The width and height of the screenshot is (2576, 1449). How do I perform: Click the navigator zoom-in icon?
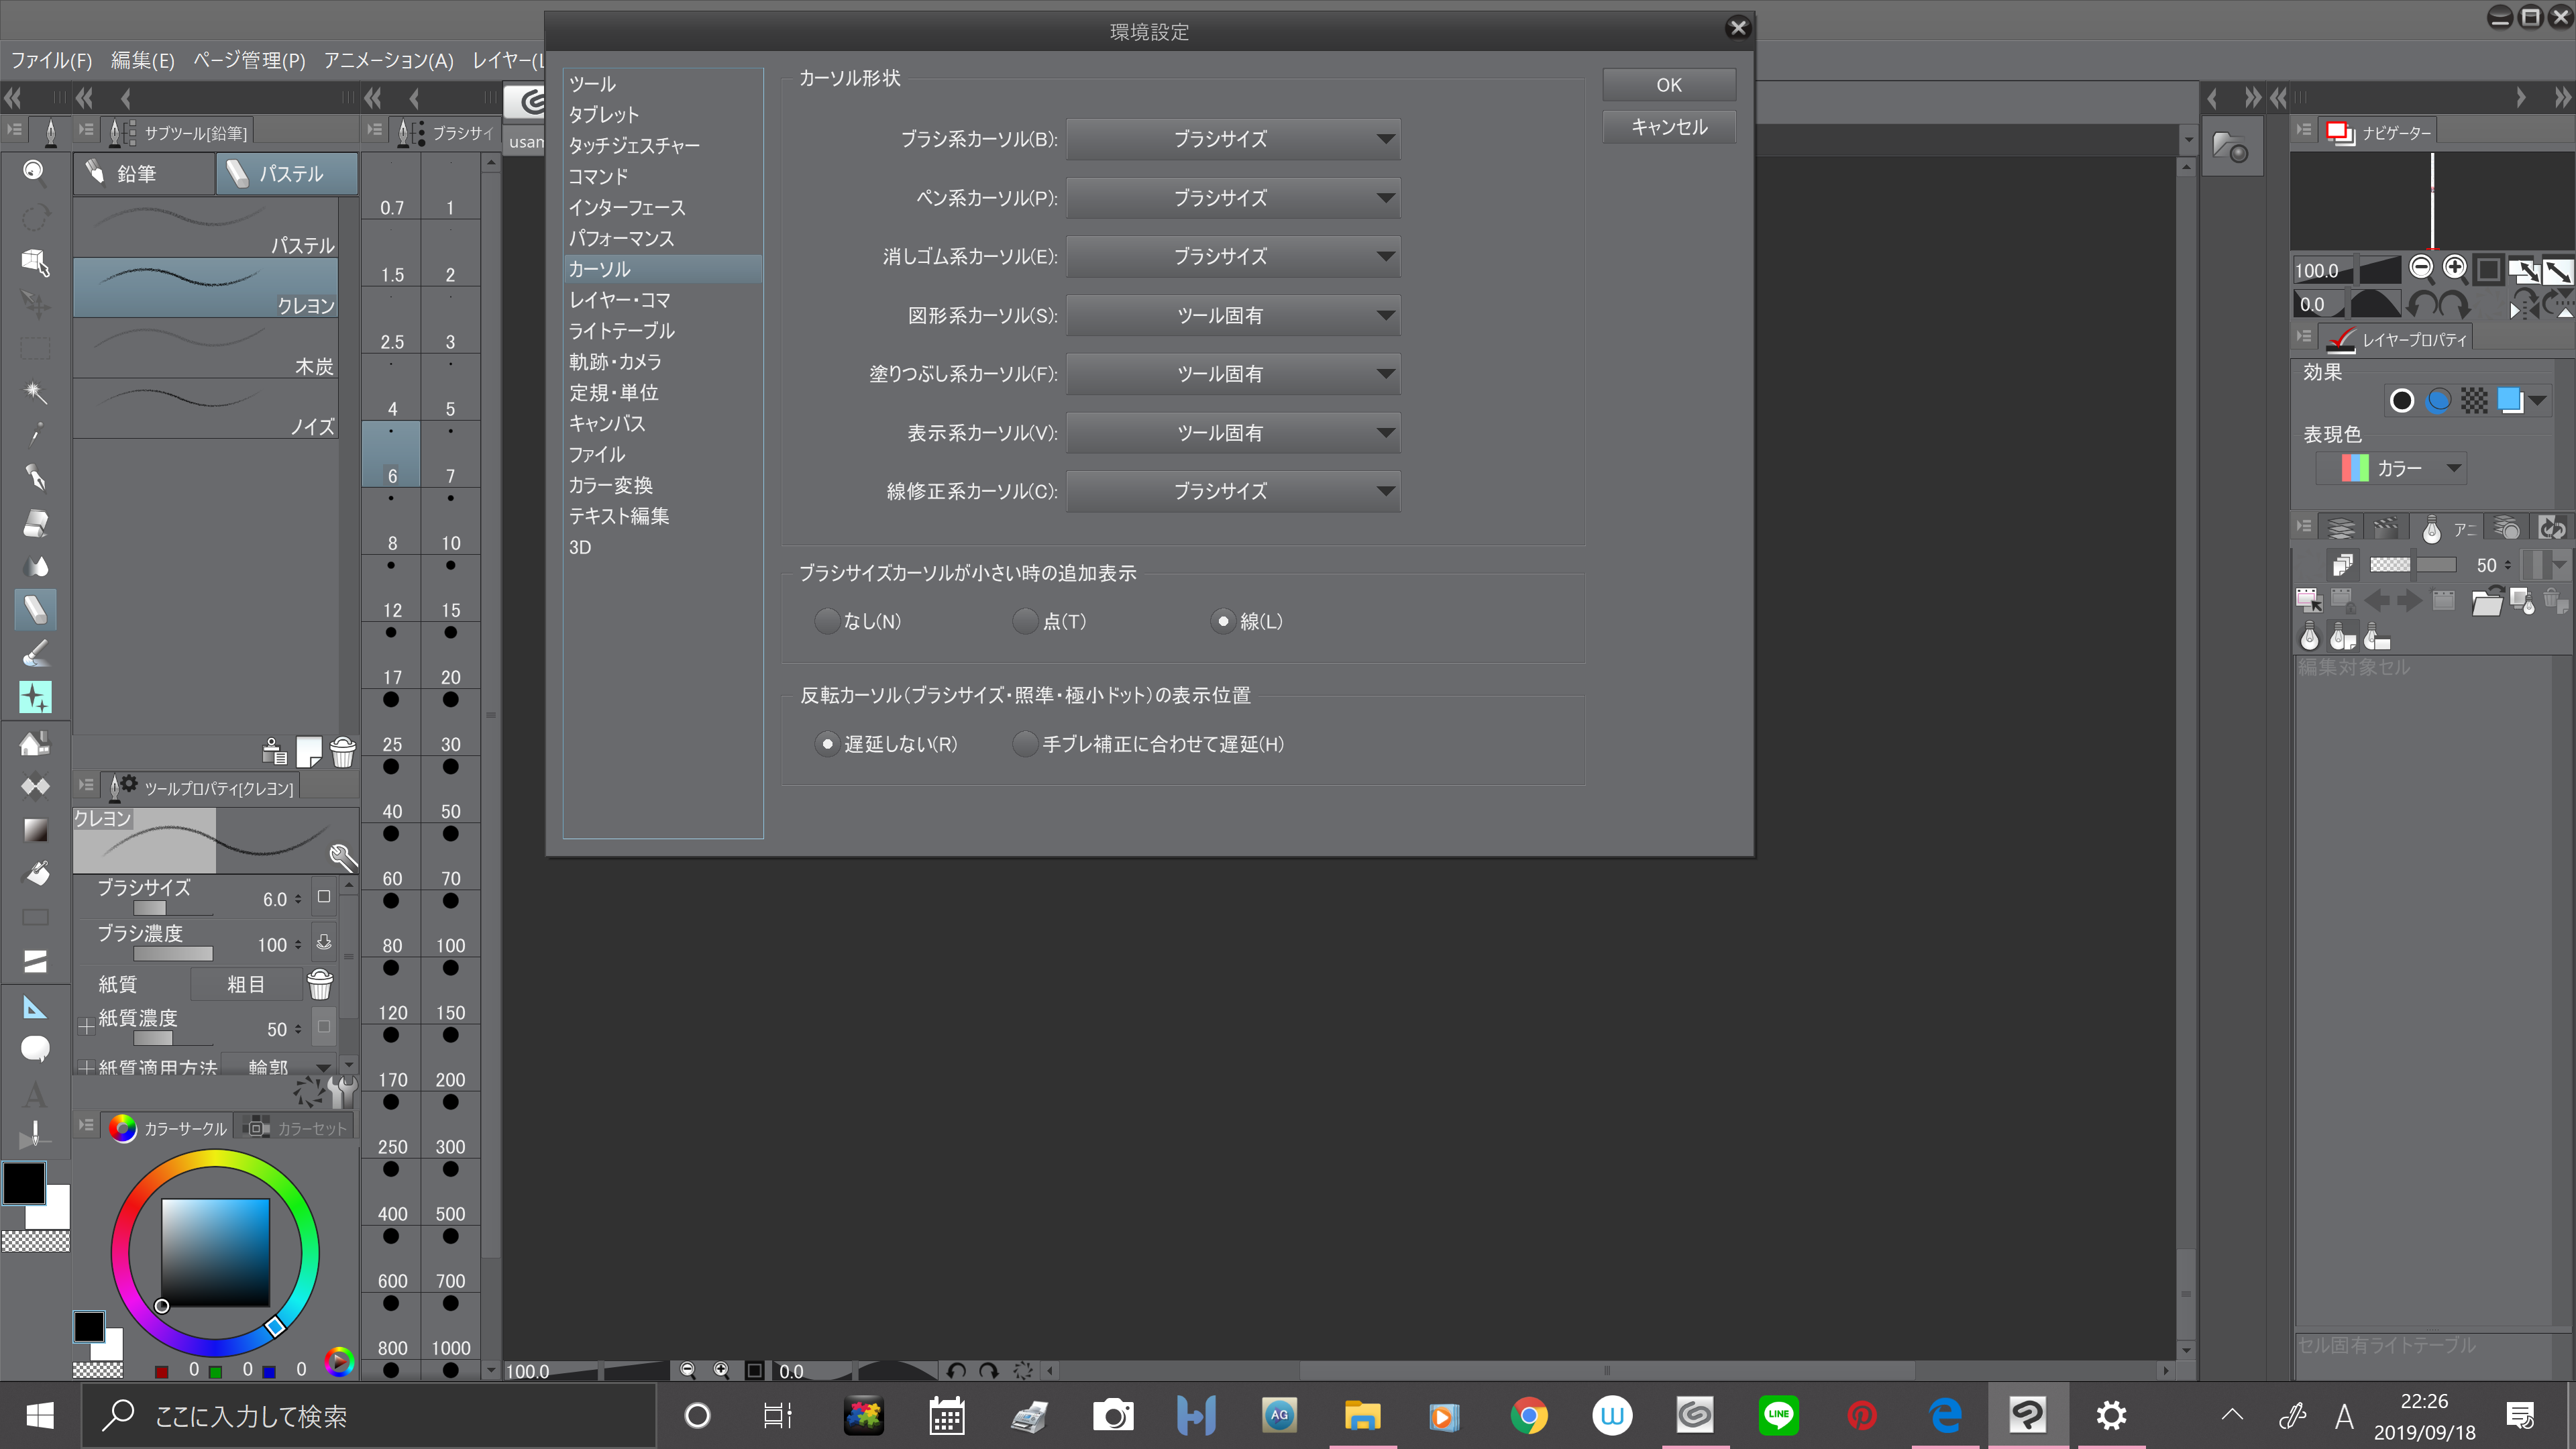(2454, 267)
